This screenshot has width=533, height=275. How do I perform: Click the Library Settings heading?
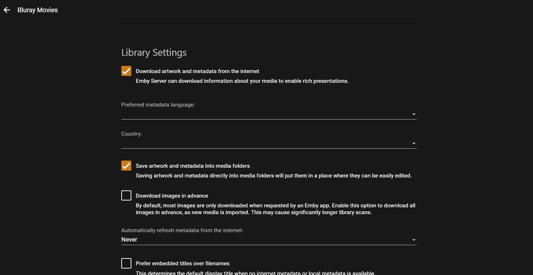coord(154,53)
